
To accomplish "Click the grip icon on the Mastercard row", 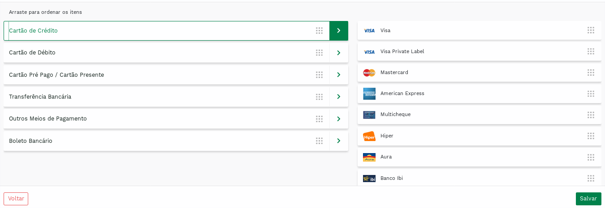I will (591, 72).
